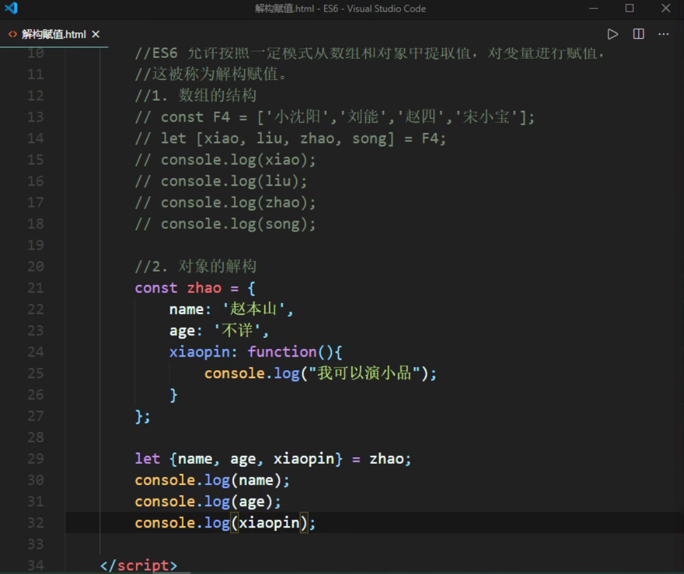Place cursor on empty line 28
This screenshot has width=684, height=574.
(375, 437)
